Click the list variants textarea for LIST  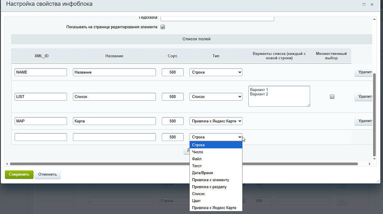click(279, 96)
